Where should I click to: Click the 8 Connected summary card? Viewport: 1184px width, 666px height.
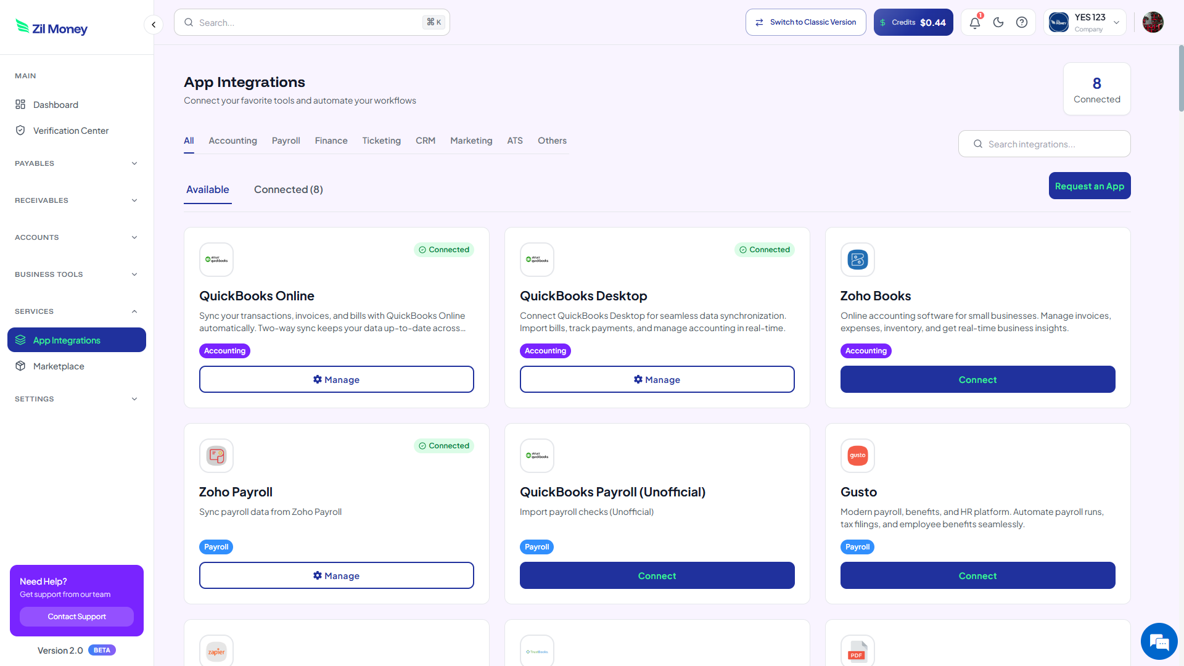[1097, 89]
